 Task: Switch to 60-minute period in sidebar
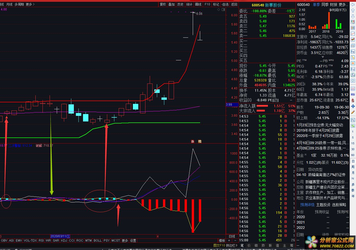coord(353,155)
